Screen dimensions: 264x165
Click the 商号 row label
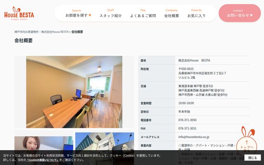tap(143, 61)
